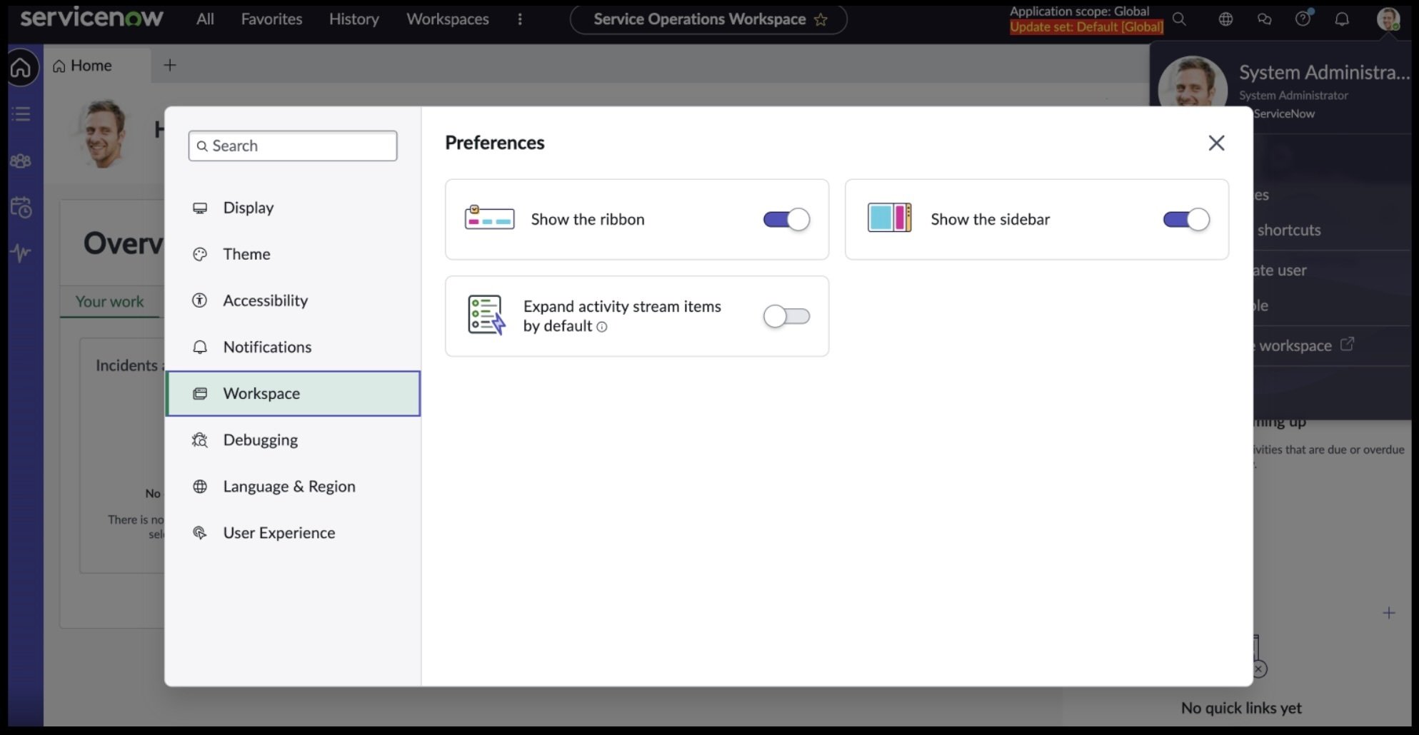
Task: Open the All navigation menu
Action: [x=205, y=19]
